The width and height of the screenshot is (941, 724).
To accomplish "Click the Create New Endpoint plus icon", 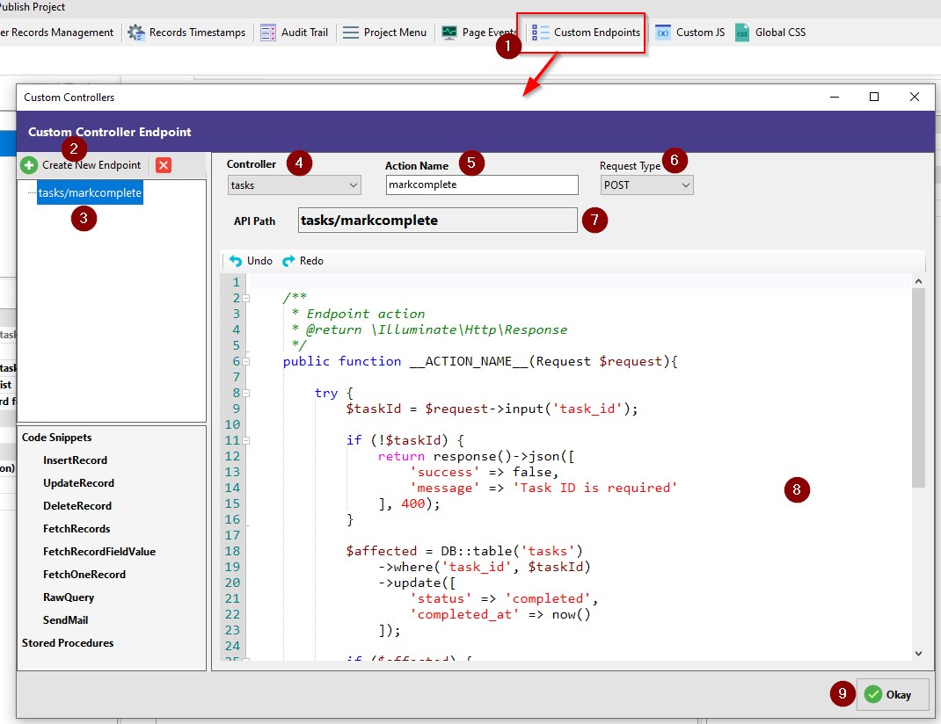I will (x=29, y=164).
